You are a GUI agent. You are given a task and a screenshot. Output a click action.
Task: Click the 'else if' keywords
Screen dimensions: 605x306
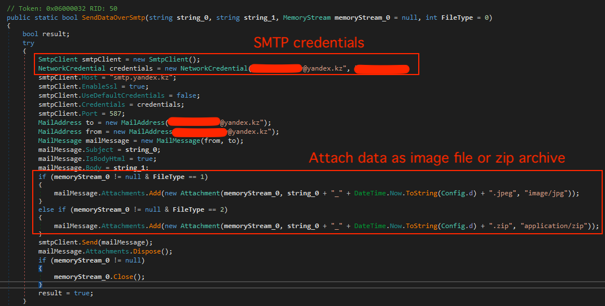(52, 209)
